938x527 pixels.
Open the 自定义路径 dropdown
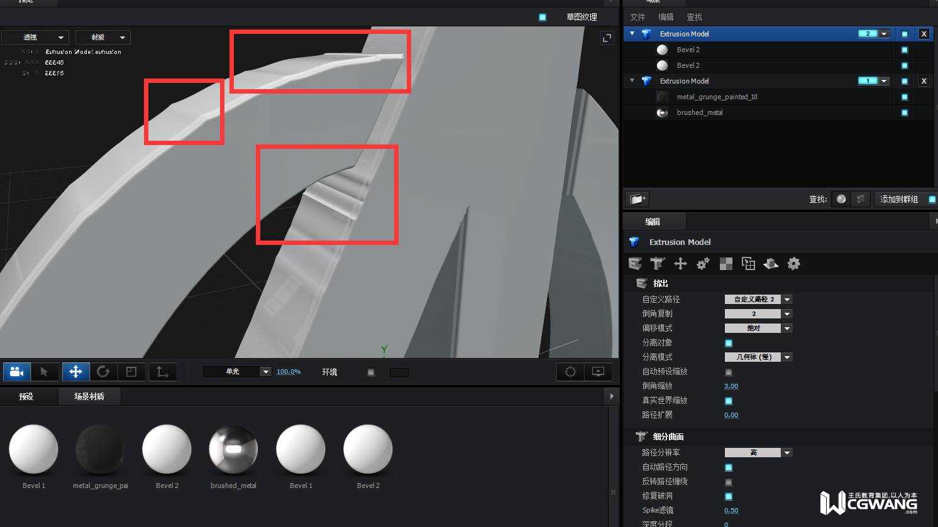point(758,300)
